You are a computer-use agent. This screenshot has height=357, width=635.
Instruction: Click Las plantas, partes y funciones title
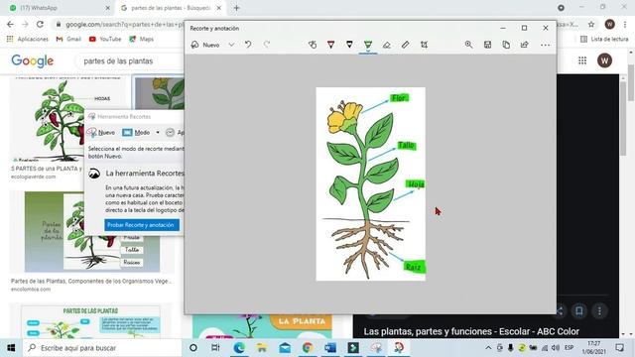(x=471, y=331)
